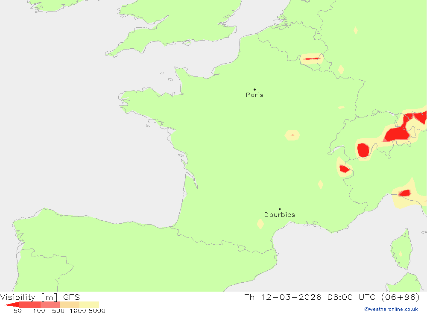The width and height of the screenshot is (427, 313).
Task: Select the 1000-8000 m yellow legend swatch
Action: [89, 304]
